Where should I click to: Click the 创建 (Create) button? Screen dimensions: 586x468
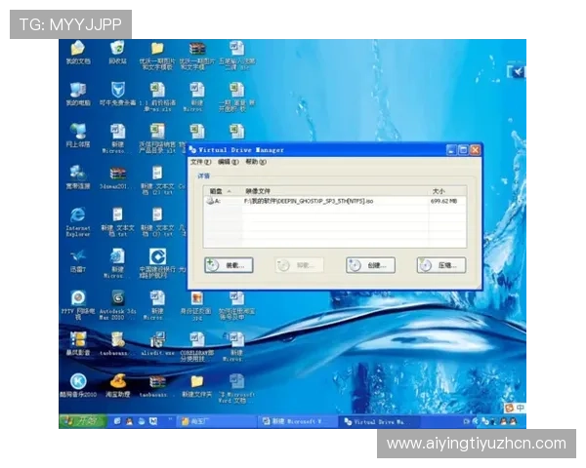[370, 265]
